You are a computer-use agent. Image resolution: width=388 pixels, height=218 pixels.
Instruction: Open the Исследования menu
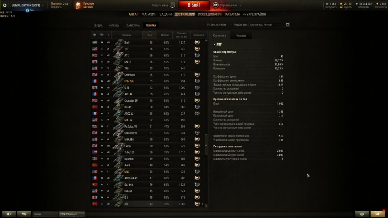coord(210,14)
